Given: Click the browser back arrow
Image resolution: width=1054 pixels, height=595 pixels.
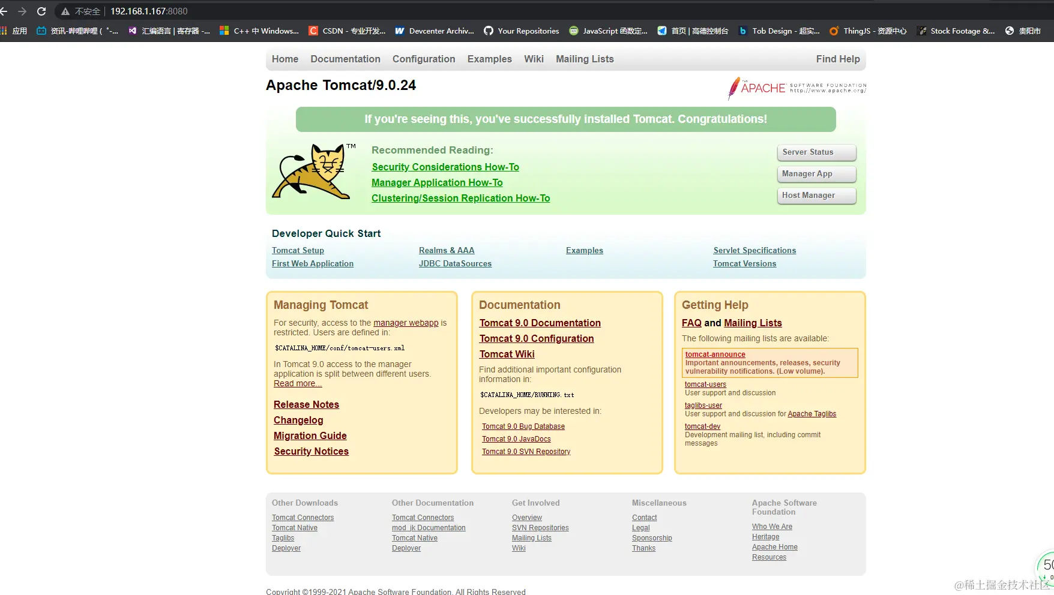Looking at the screenshot, I should pyautogui.click(x=4, y=11).
